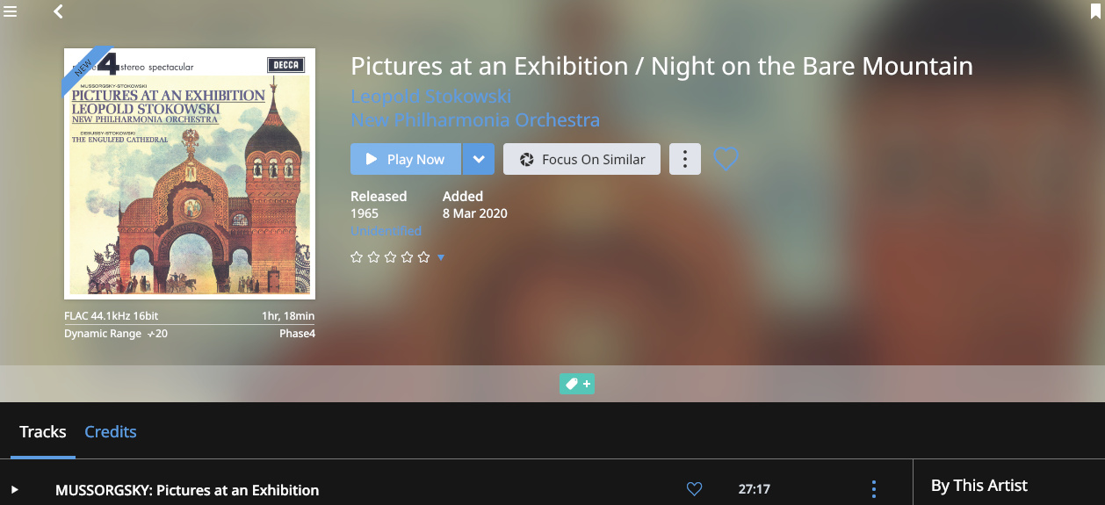
Task: Start playback with Play Now
Action: (x=406, y=159)
